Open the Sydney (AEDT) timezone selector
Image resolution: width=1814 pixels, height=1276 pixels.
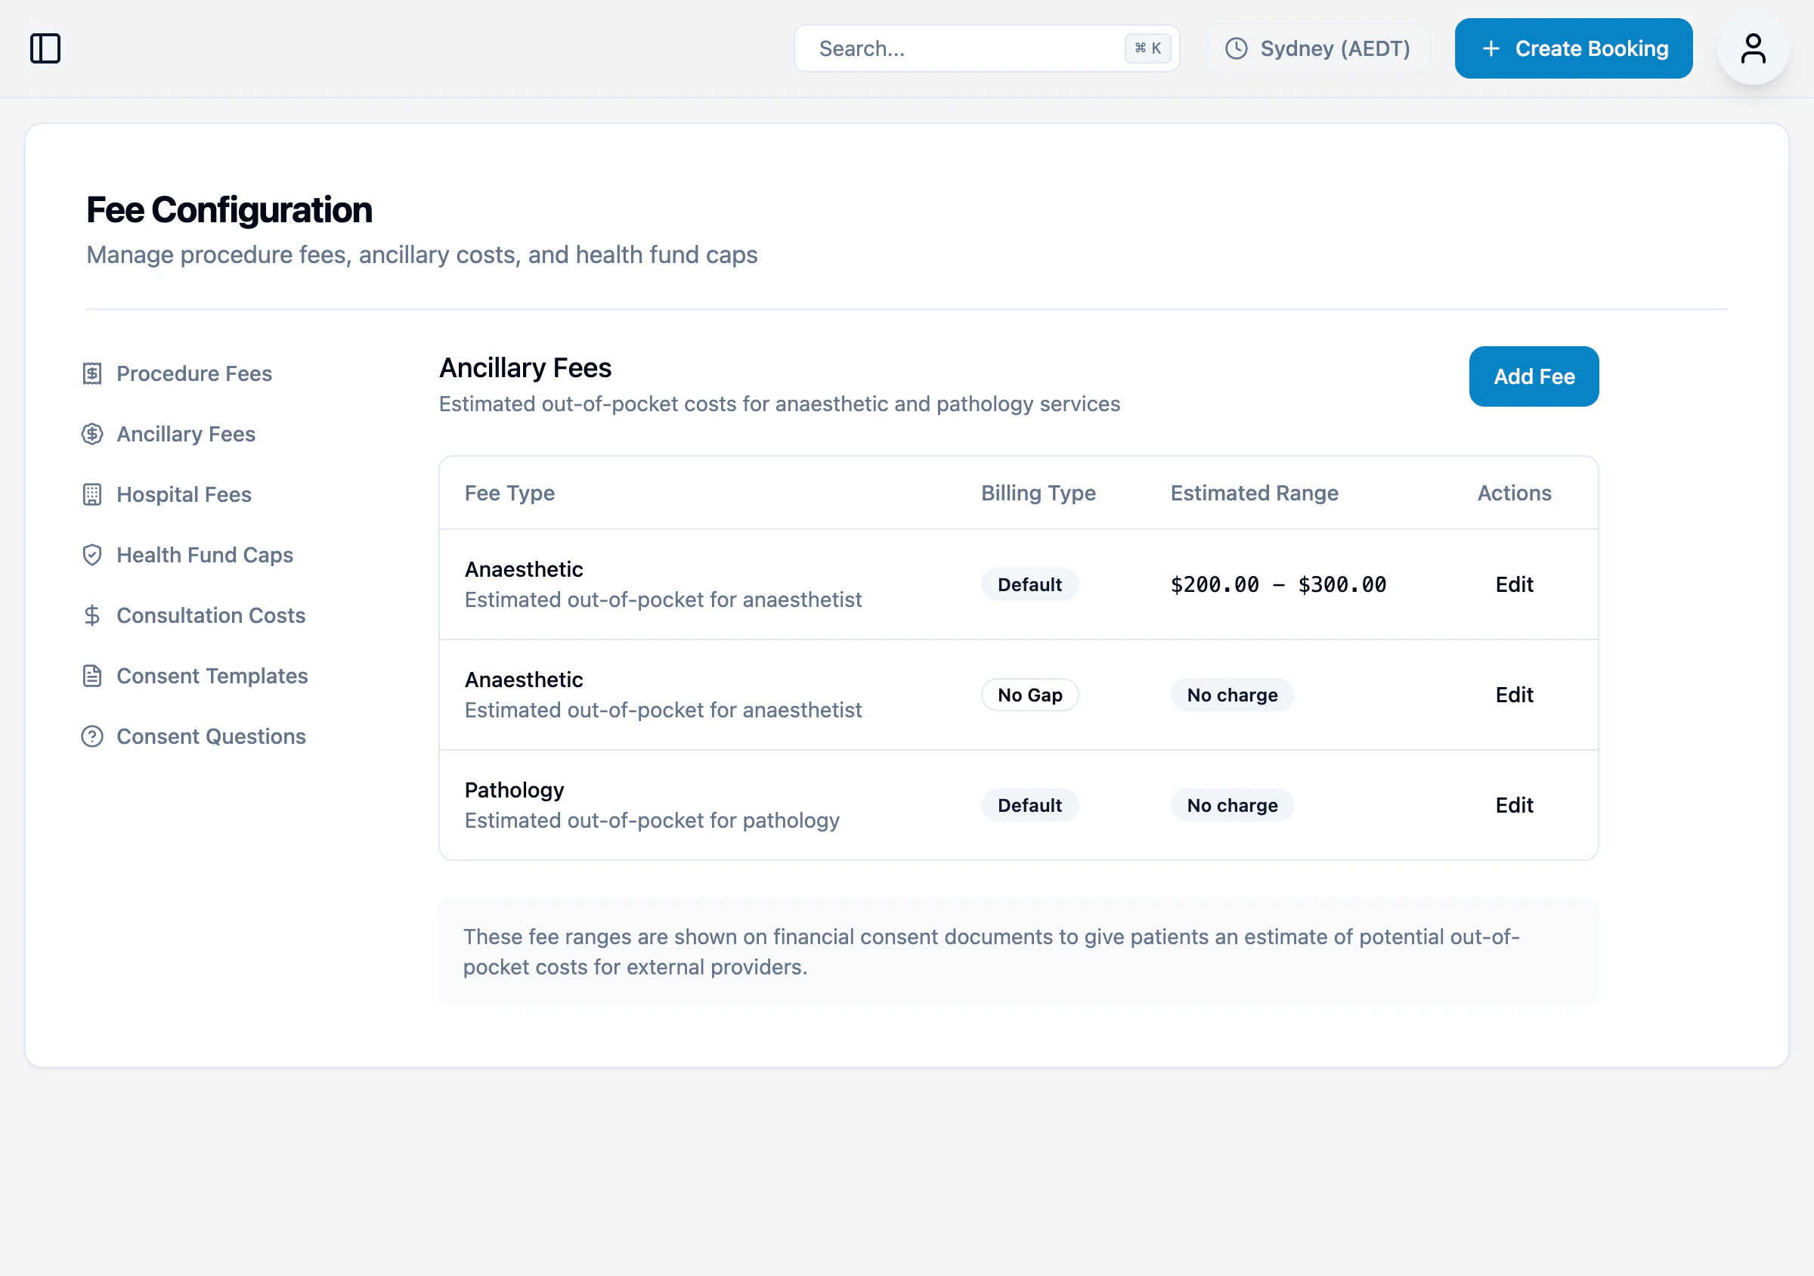point(1317,48)
